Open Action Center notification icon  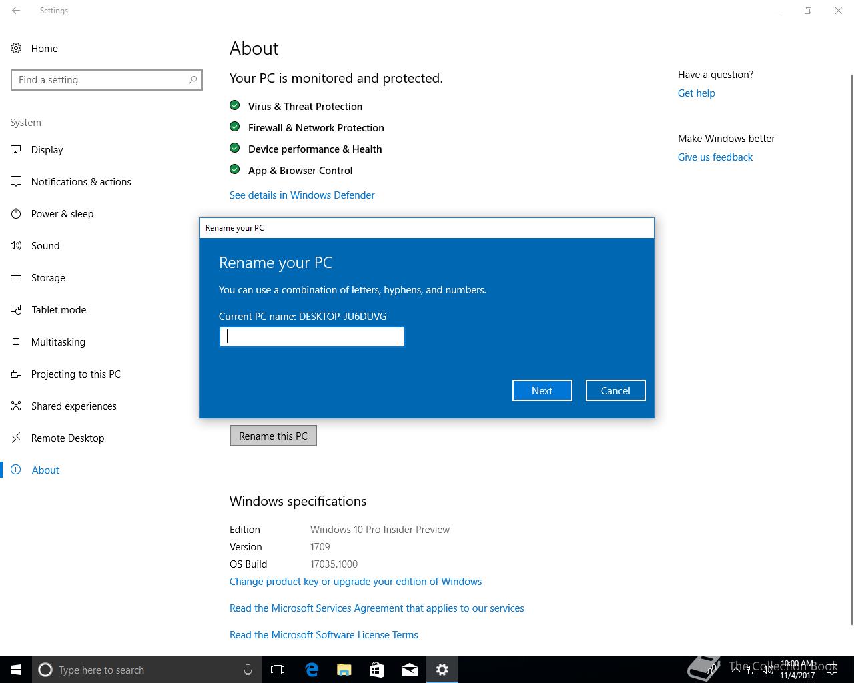(832, 670)
